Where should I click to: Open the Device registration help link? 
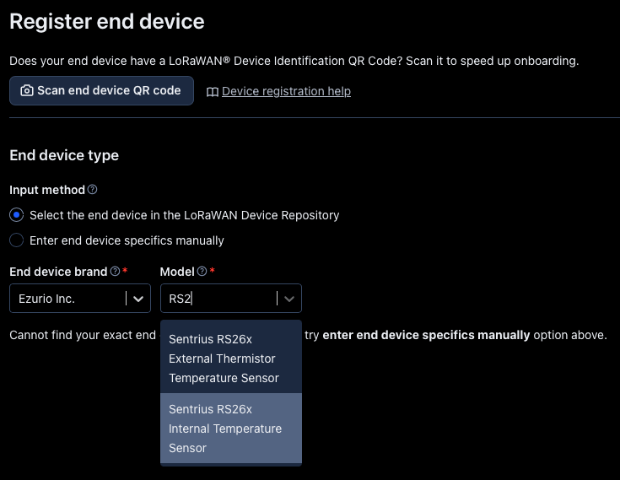tap(286, 91)
